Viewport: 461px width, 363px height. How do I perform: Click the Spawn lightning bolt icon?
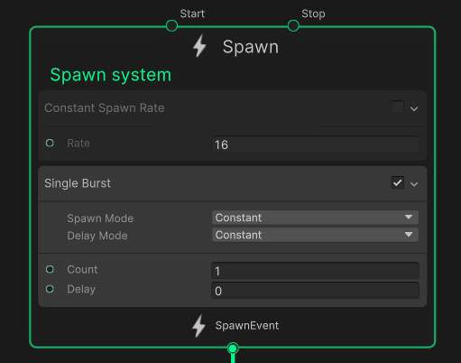tap(199, 46)
